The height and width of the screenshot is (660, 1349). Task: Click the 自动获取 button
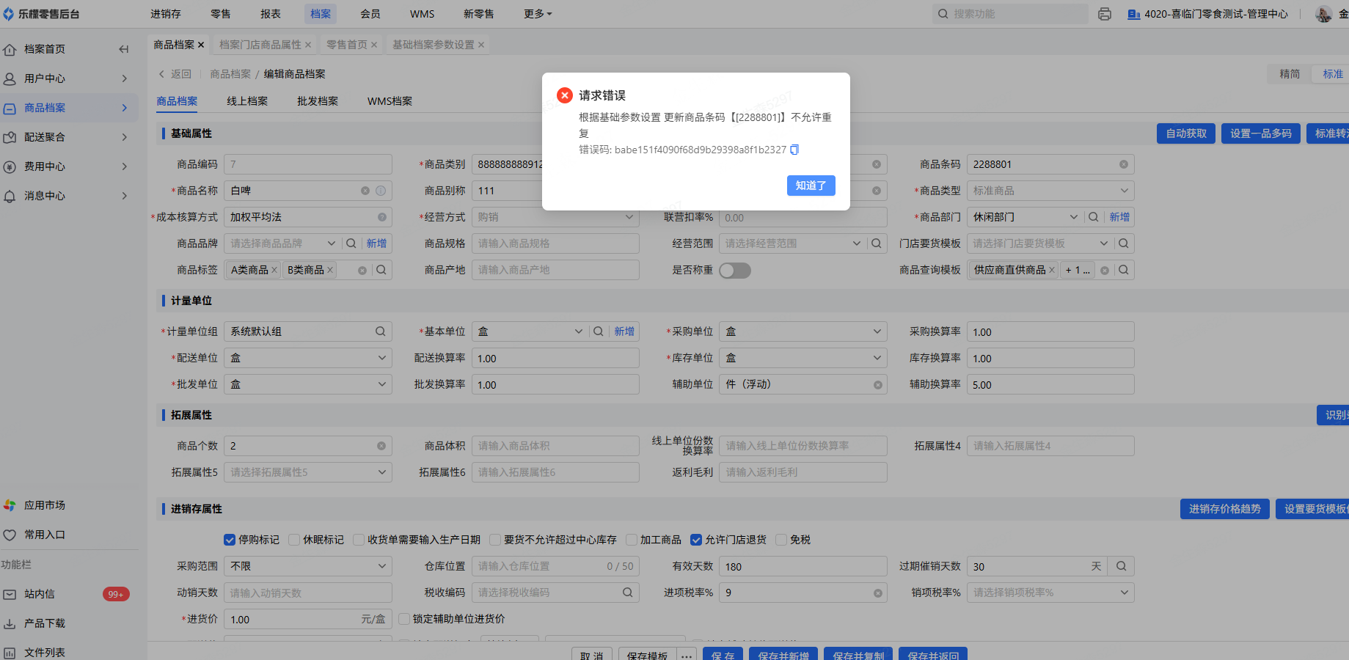[x=1185, y=133]
